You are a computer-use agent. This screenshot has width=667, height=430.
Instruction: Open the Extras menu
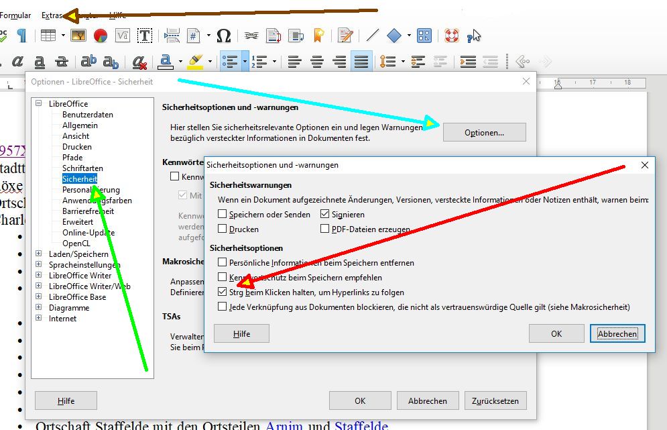52,15
